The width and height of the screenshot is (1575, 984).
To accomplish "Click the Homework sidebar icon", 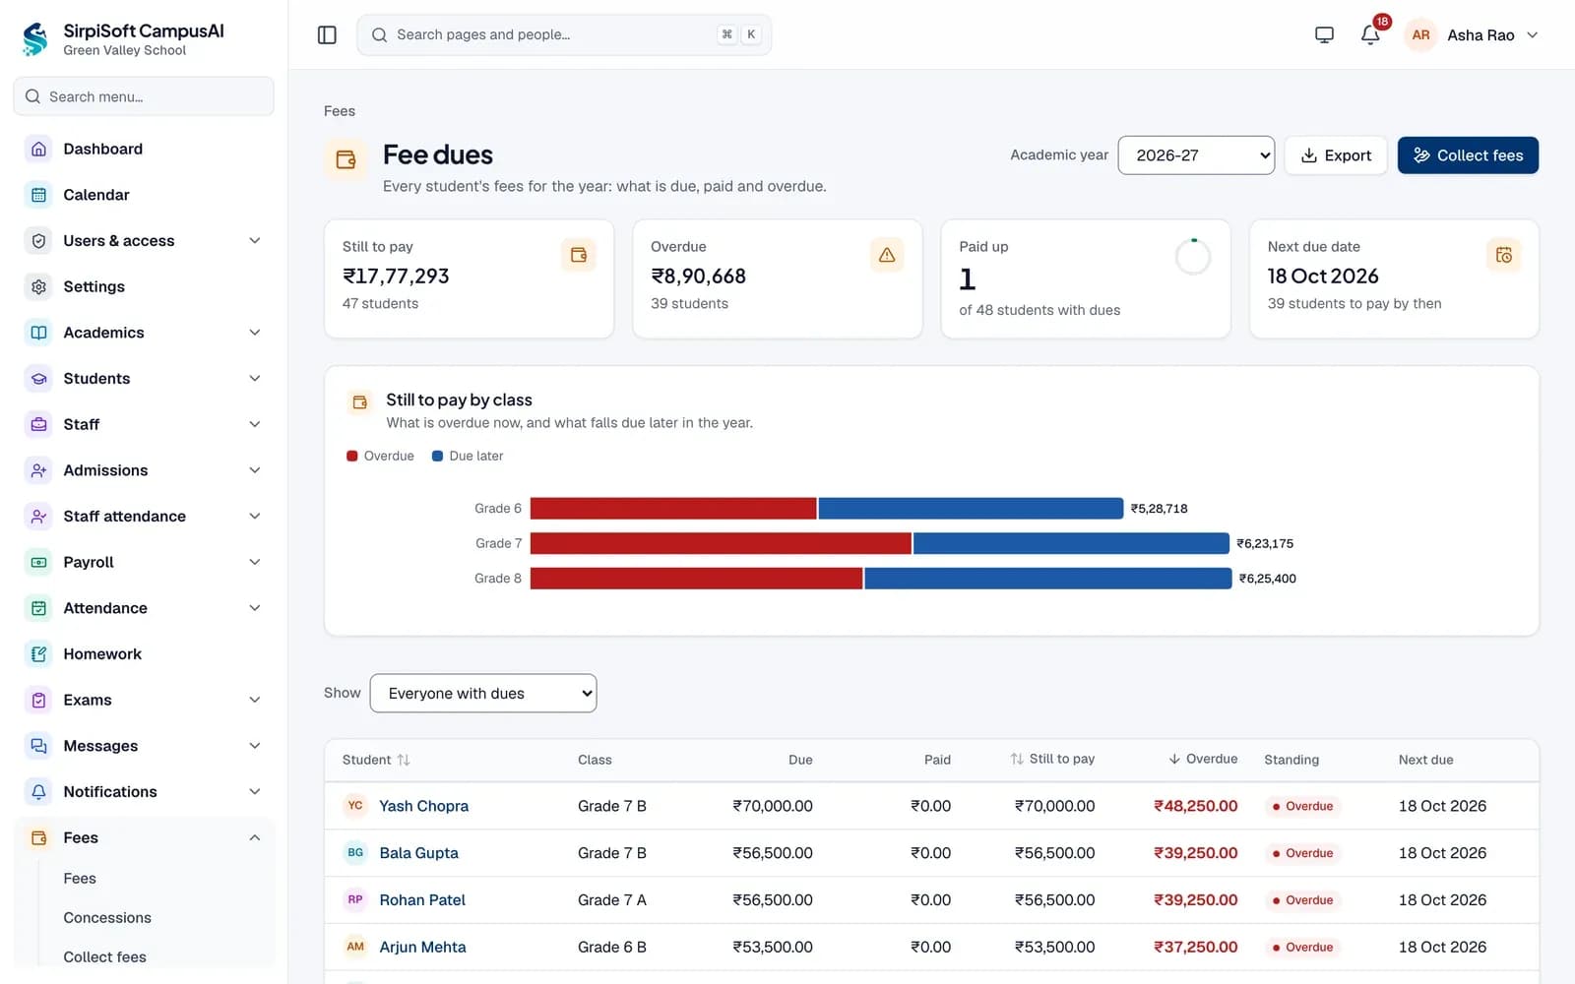I will point(38,654).
